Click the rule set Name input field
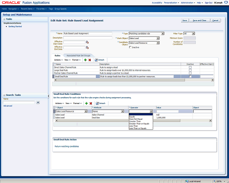Image resolution: width=229 pixels, height=183 pixels. pyautogui.click(x=88, y=33)
